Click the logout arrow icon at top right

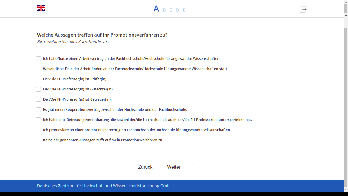tap(303, 9)
